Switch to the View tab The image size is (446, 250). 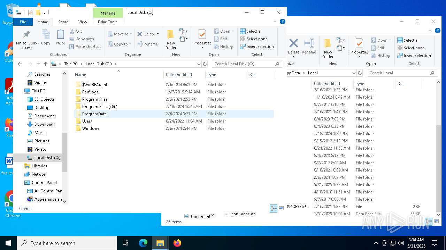(83, 22)
